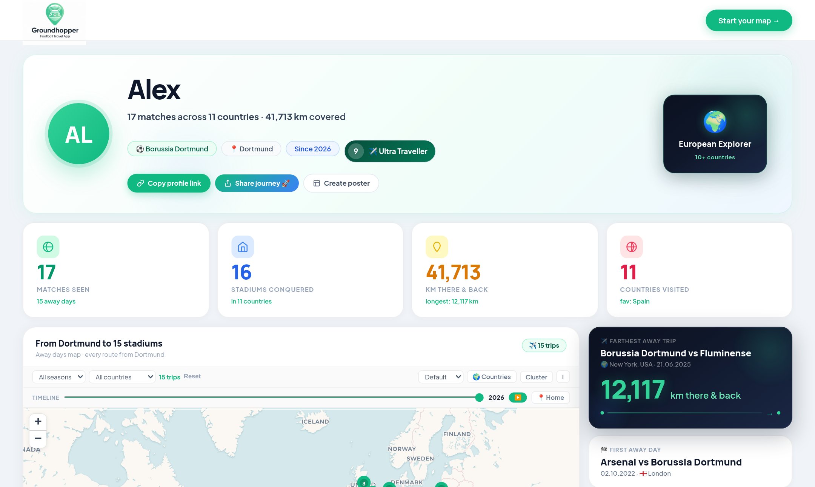The image size is (815, 487).
Task: Click the 16 stadiums conquered number
Action: (241, 272)
